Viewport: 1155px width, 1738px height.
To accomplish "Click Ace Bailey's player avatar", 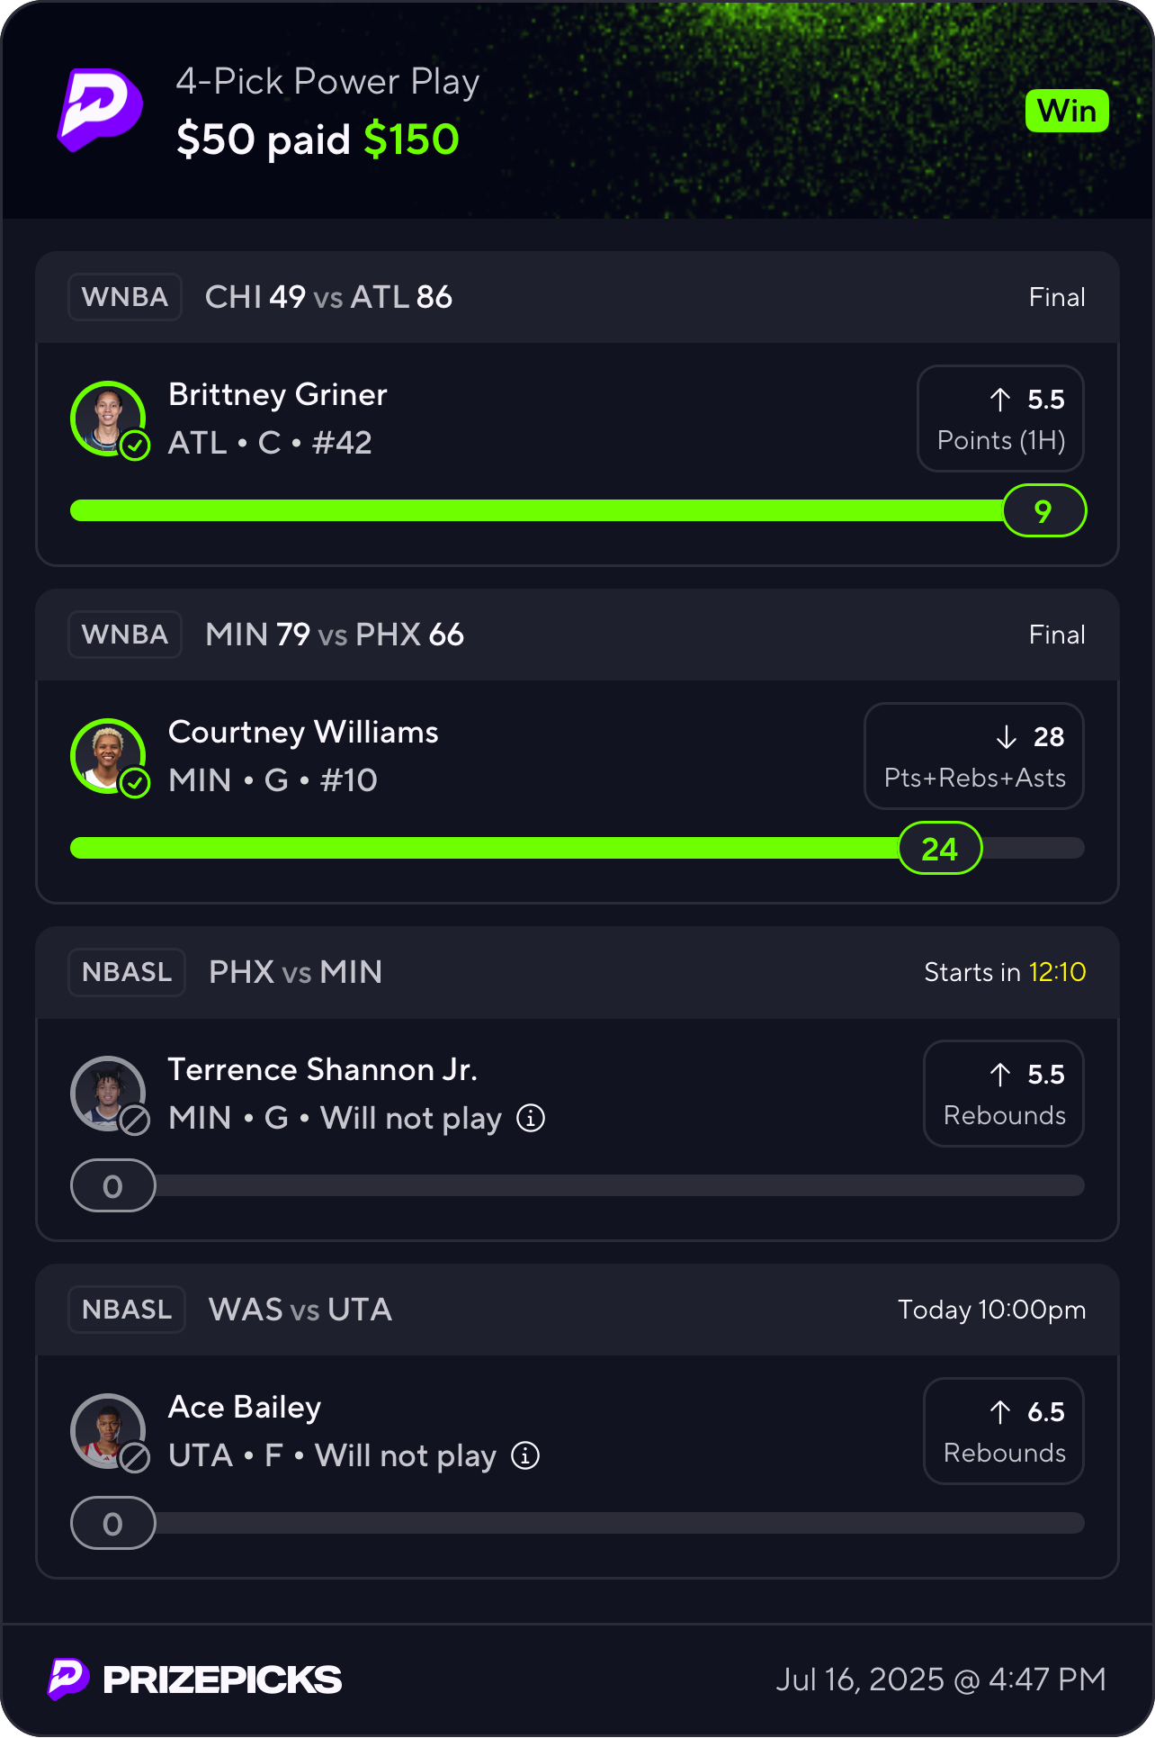I will (x=108, y=1431).
